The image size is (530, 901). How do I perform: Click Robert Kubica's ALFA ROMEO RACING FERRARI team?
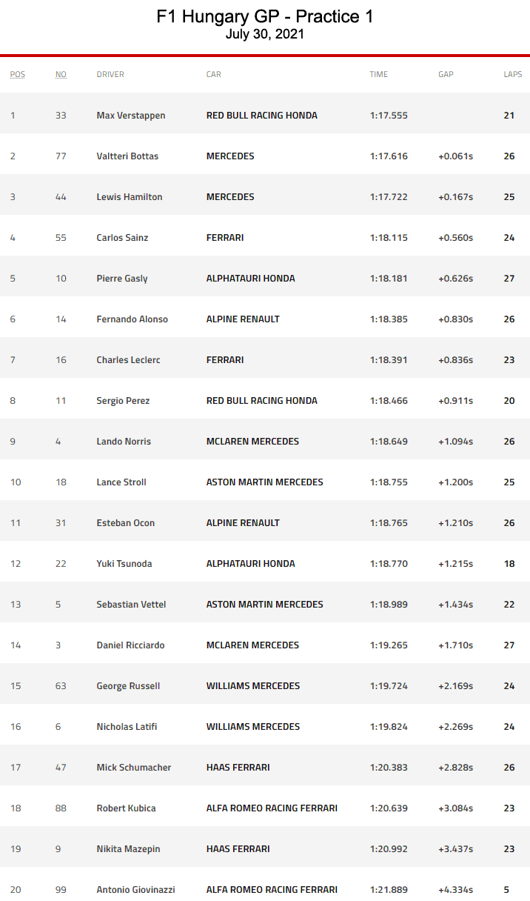pyautogui.click(x=272, y=808)
